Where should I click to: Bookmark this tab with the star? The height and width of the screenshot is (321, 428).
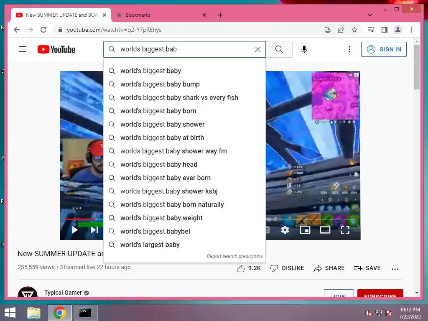[x=354, y=30]
